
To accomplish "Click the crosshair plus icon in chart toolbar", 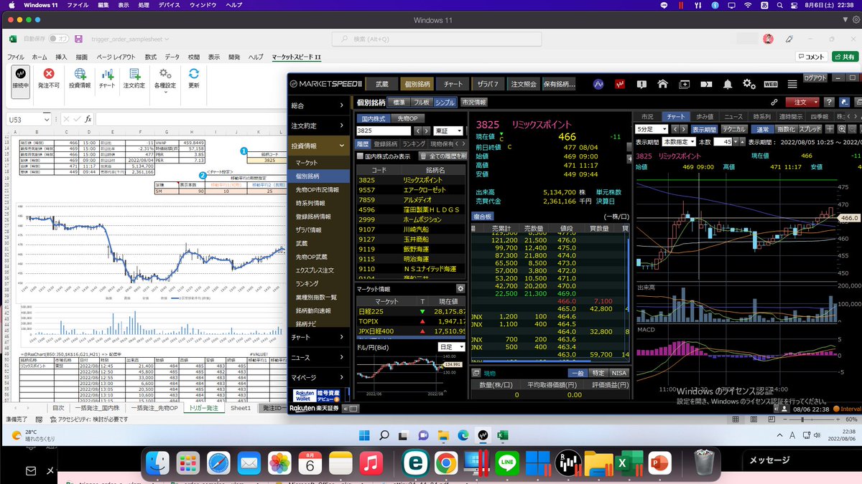I will 830,129.
